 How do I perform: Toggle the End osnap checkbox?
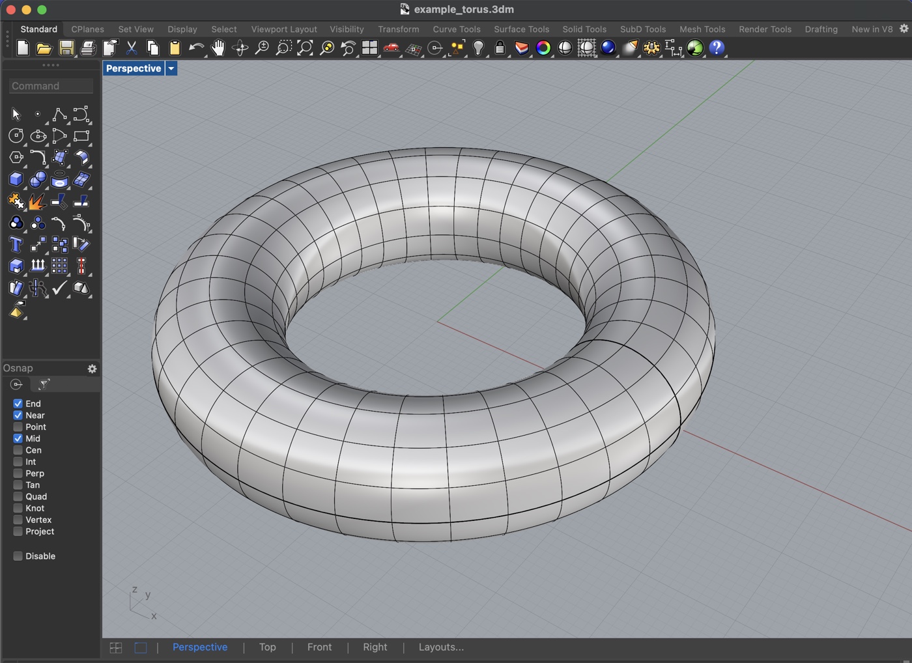(18, 404)
